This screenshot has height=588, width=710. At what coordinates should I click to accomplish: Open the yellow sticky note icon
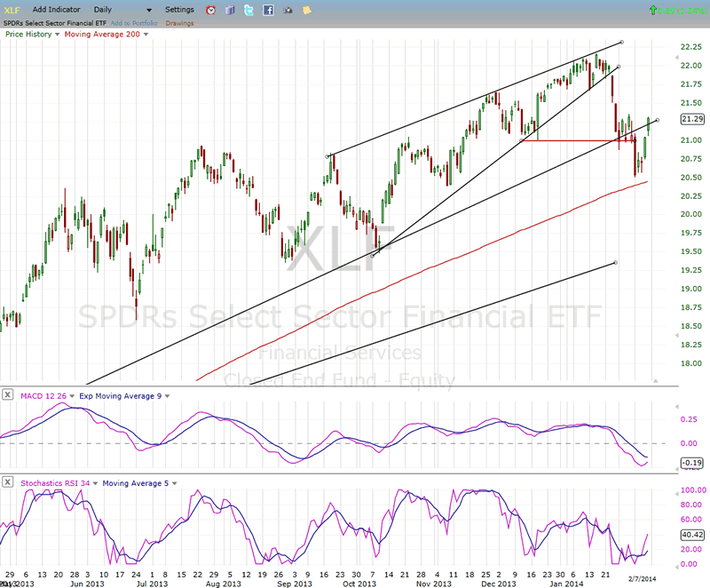307,10
